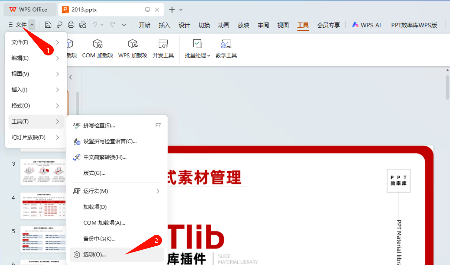Collapse the 文件 menu chevron
450x265 pixels.
click(x=31, y=25)
